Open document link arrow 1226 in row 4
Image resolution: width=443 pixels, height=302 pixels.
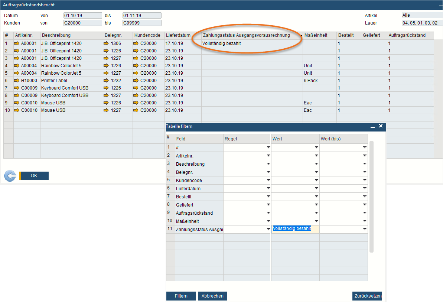click(x=106, y=65)
